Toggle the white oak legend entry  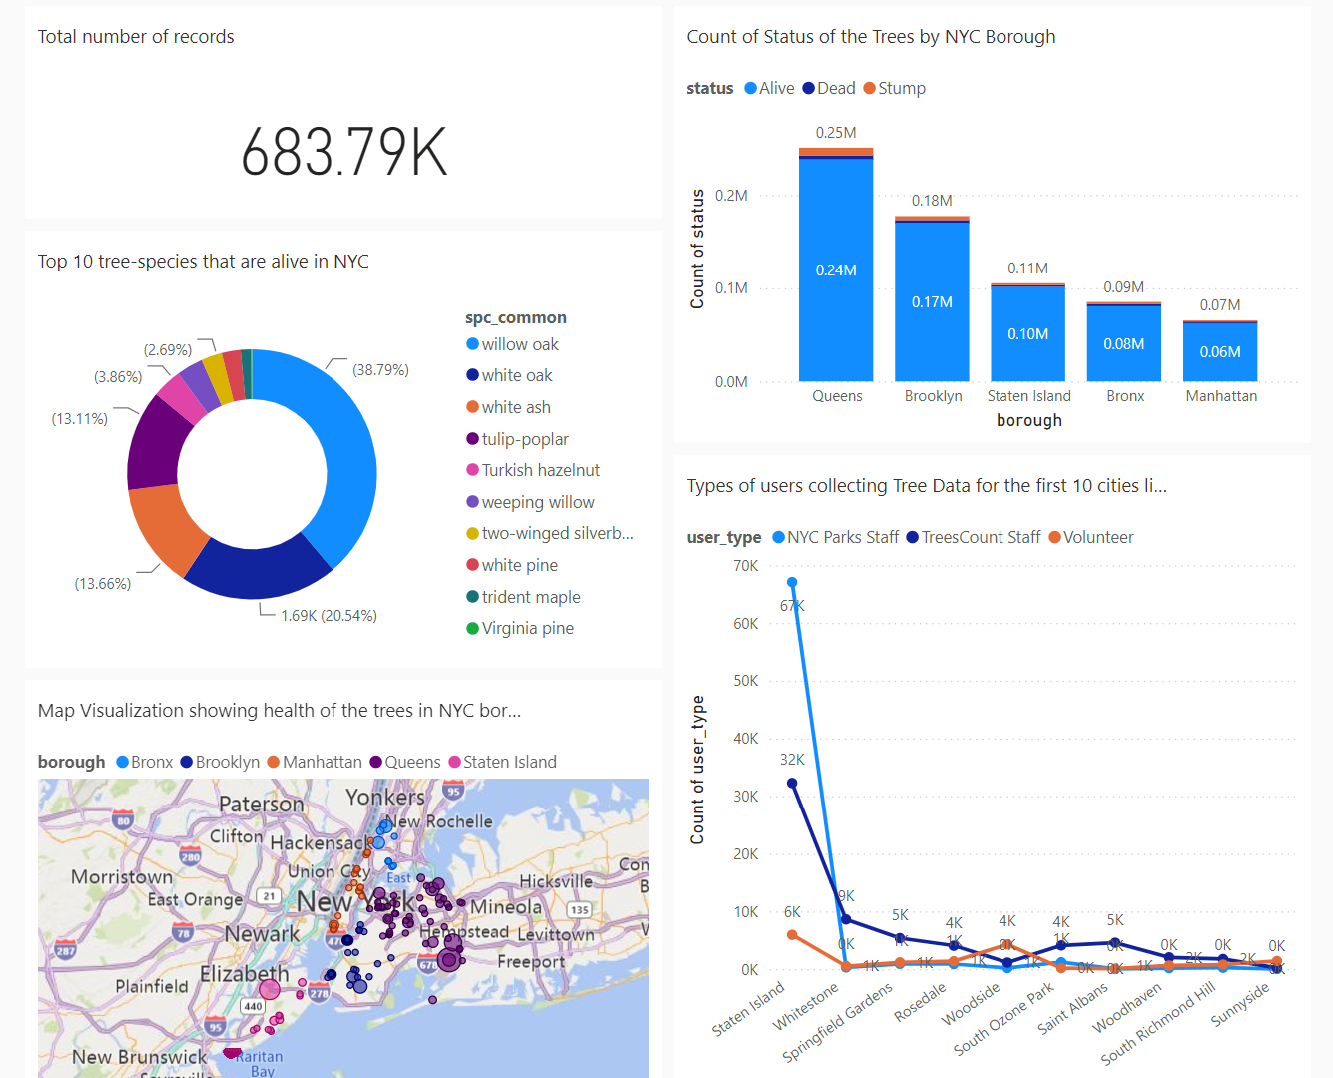(509, 374)
